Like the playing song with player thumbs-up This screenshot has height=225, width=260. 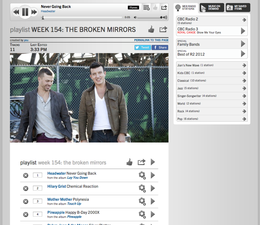[x=155, y=8]
